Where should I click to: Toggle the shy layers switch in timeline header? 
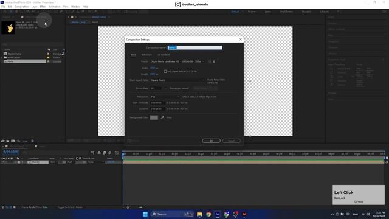pos(99,153)
